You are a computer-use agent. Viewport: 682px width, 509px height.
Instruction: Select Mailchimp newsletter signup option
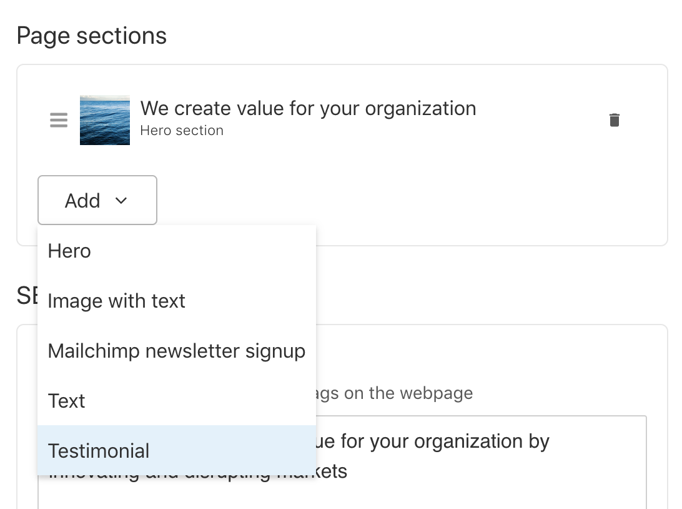pos(176,351)
